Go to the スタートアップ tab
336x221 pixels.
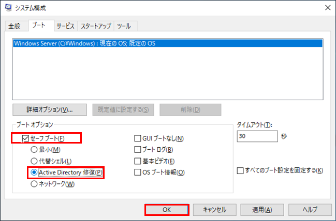[x=96, y=26]
